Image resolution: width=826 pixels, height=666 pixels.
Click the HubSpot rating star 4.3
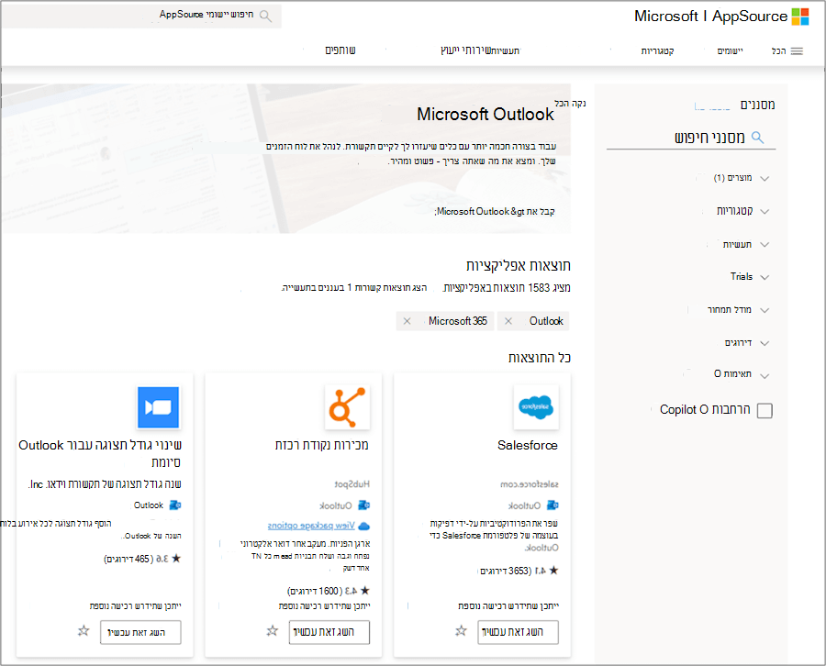(x=364, y=591)
